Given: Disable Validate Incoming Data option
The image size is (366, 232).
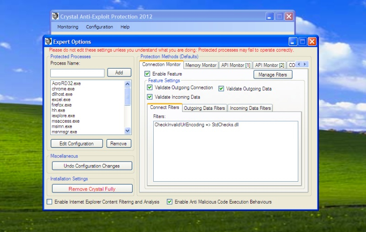Looking at the screenshot, I should 150,97.
